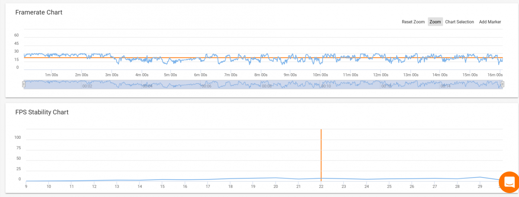Screen dimensions: 519x197
Task: Click the Reset Zoom button
Action: tap(413, 22)
